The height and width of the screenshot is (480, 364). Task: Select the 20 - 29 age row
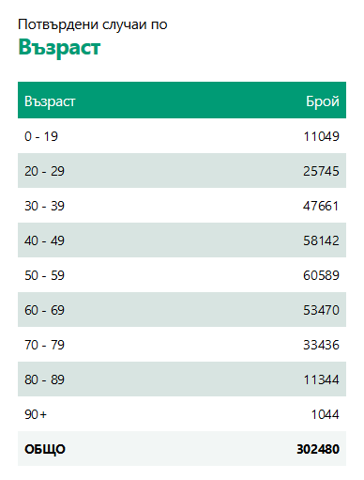coord(182,171)
